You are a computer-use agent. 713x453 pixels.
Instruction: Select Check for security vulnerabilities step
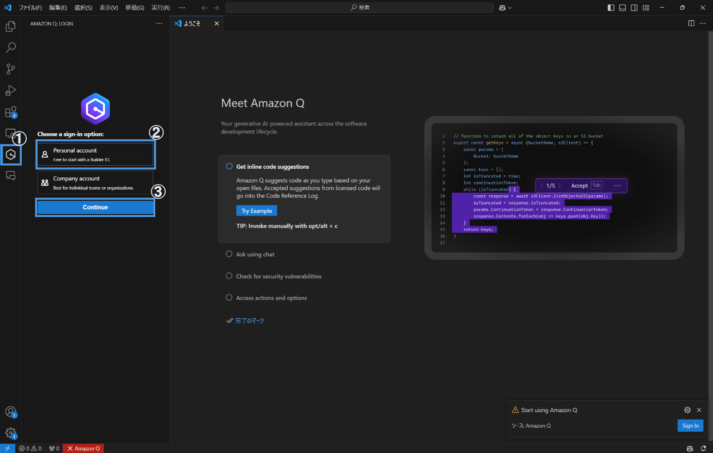[x=278, y=276]
